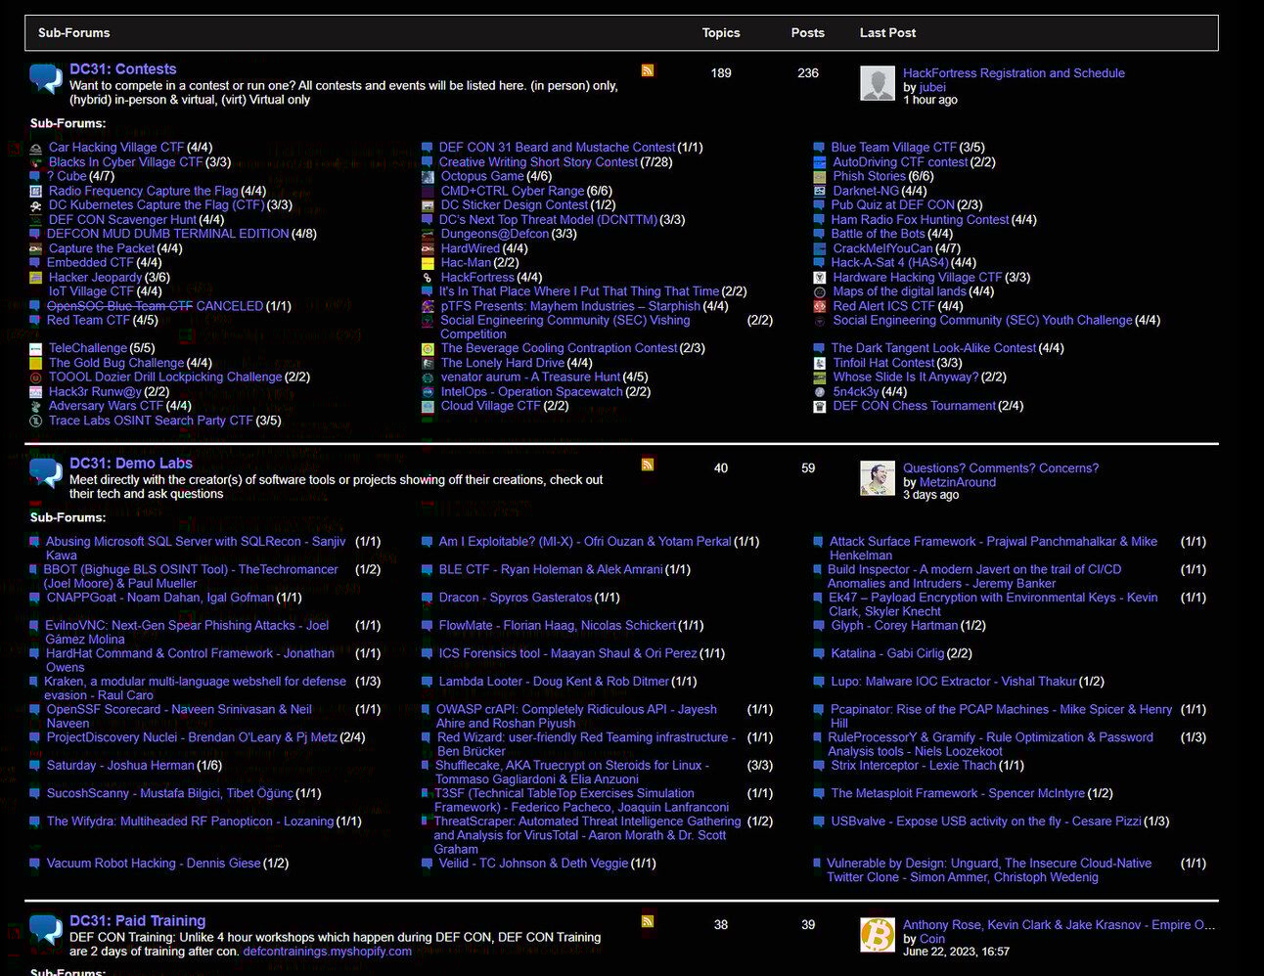Open the DC31: Demo Labs forum title
The height and width of the screenshot is (976, 1264).
[x=131, y=464]
